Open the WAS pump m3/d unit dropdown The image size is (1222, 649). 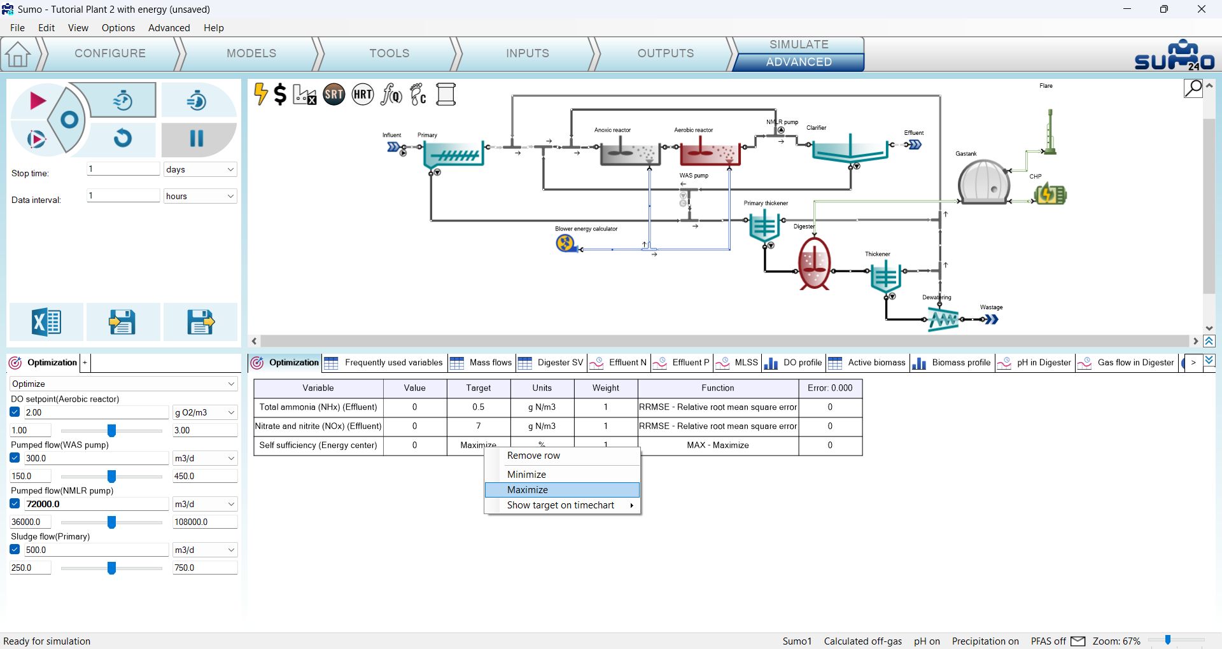tap(205, 458)
